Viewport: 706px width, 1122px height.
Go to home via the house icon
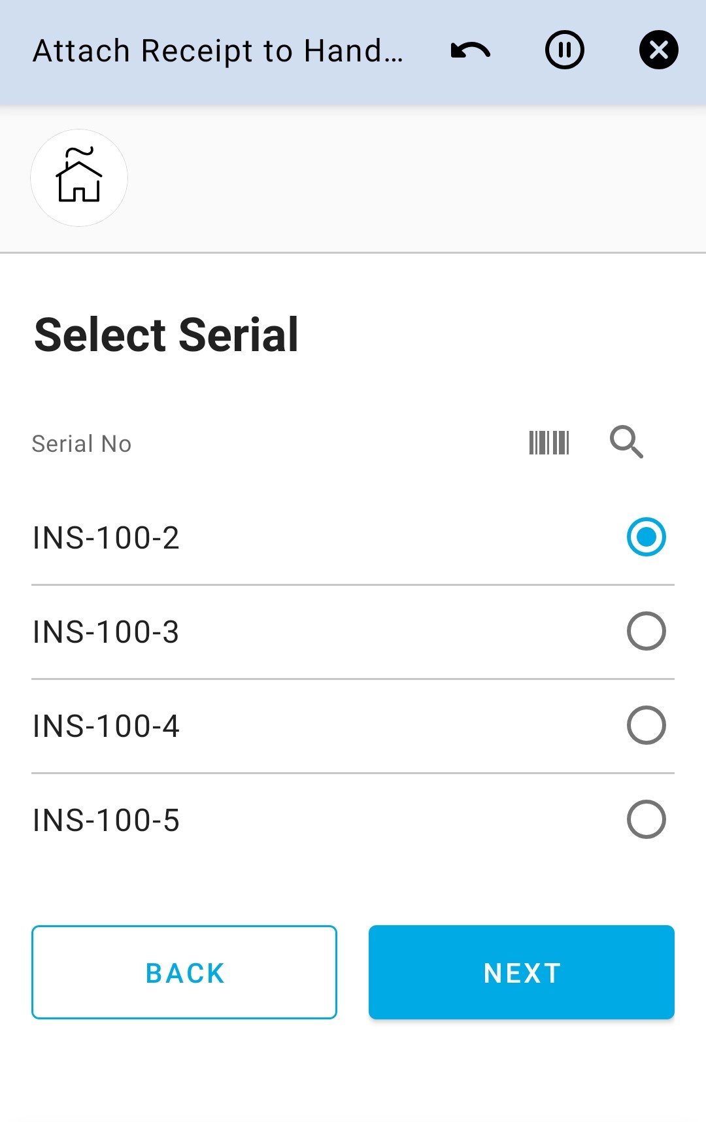pos(79,178)
